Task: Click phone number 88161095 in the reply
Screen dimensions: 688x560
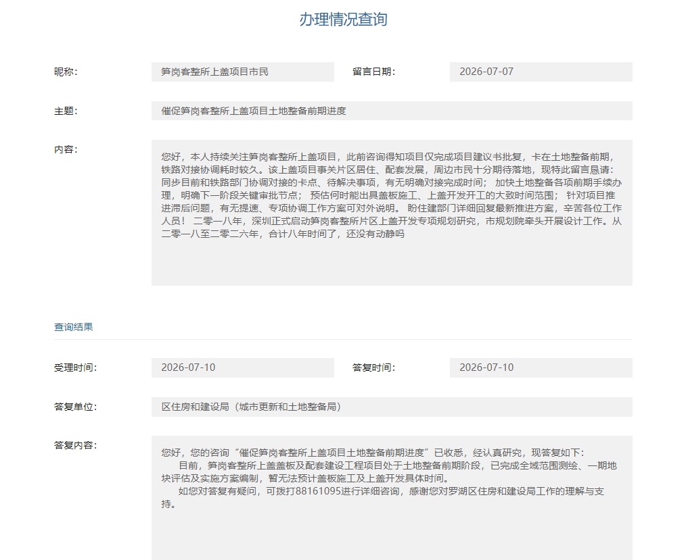Action: pyautogui.click(x=318, y=491)
